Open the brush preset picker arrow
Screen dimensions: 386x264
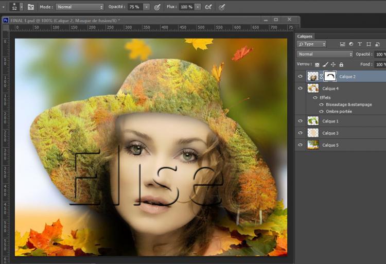(x=22, y=7)
